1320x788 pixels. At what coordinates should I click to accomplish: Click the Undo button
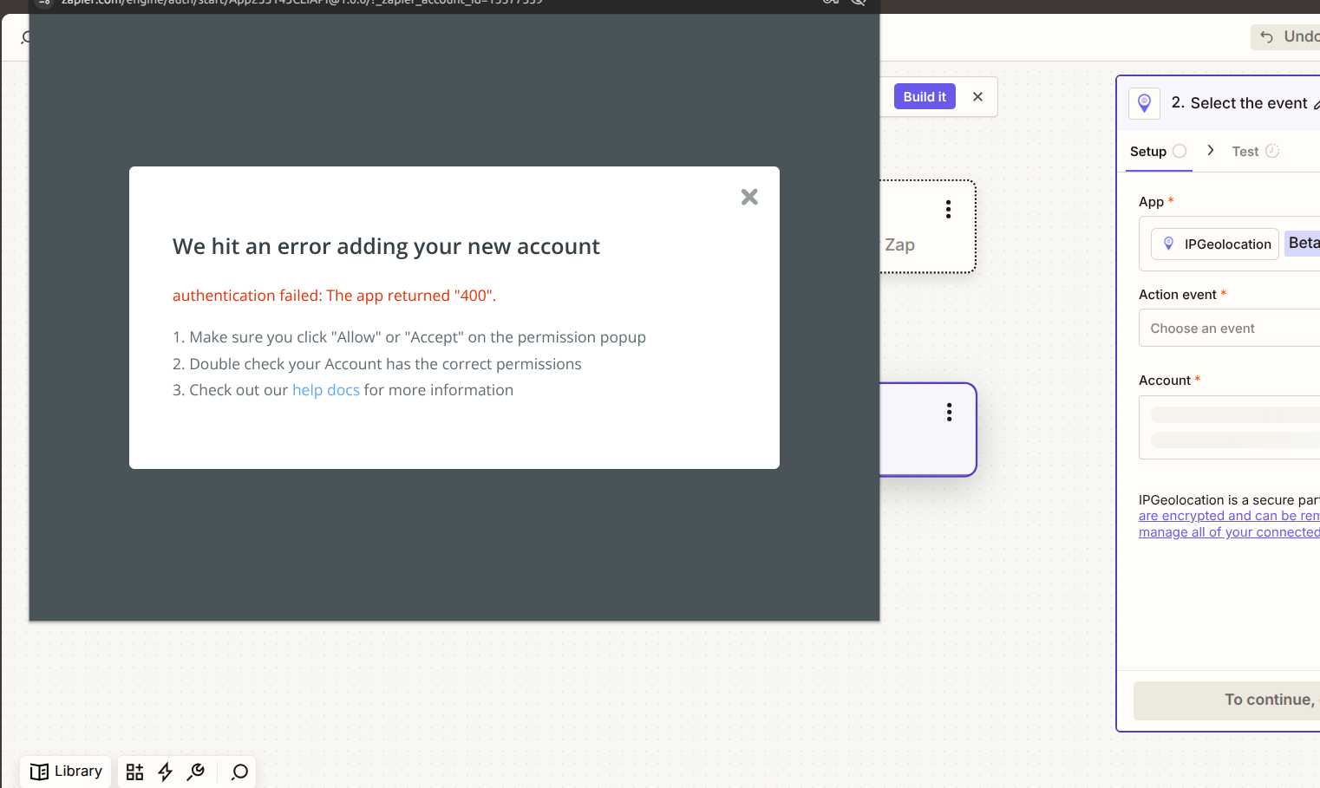(x=1288, y=36)
